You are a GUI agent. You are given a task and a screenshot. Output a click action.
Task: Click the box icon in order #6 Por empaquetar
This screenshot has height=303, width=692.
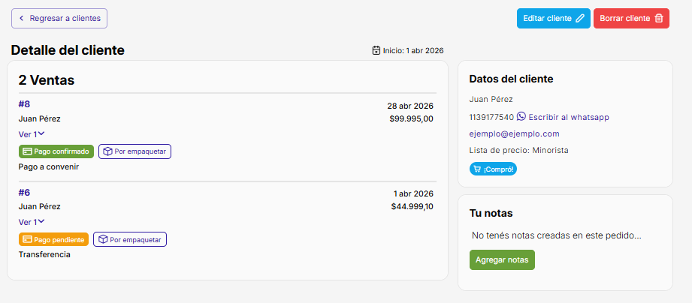[x=102, y=239]
